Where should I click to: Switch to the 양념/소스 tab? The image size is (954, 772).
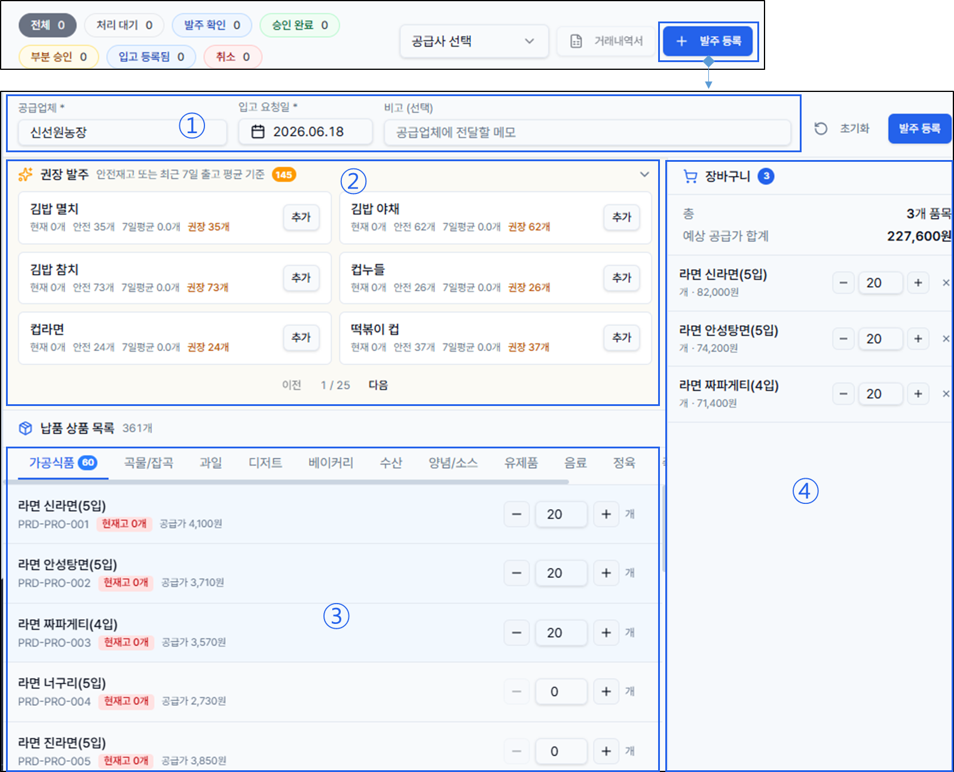[x=453, y=463]
